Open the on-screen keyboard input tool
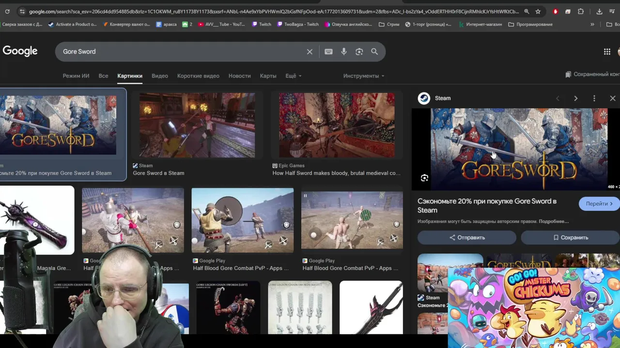The image size is (620, 348). [328, 52]
